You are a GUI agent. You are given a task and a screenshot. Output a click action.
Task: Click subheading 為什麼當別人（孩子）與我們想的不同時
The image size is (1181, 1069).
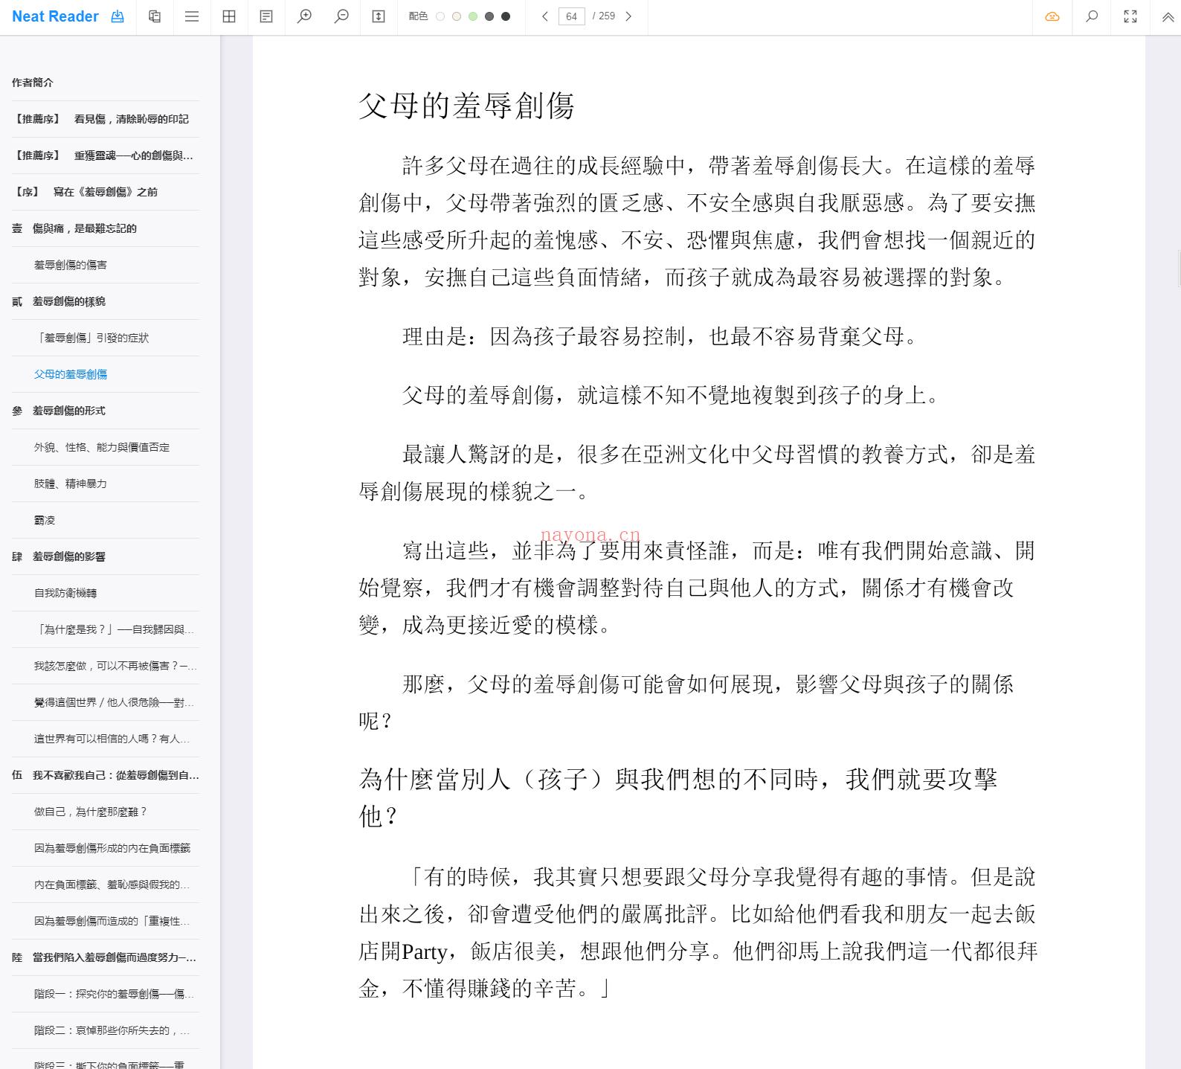coord(678,797)
